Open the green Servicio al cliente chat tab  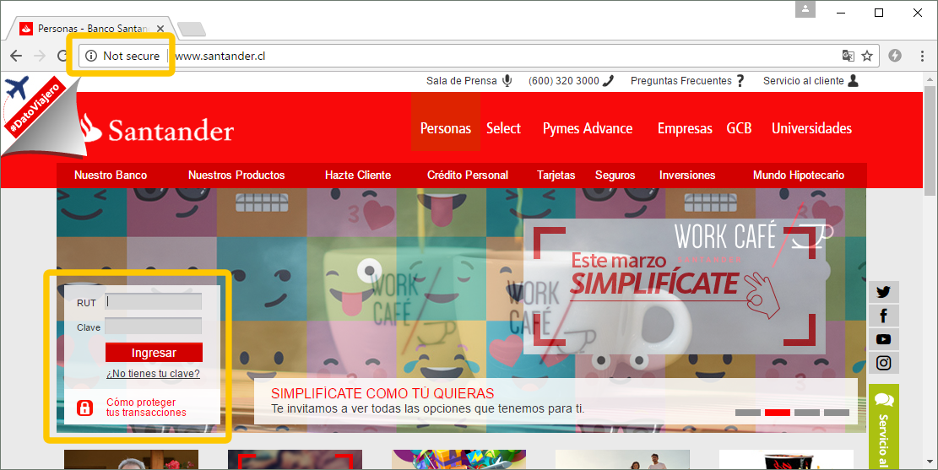pos(884,426)
